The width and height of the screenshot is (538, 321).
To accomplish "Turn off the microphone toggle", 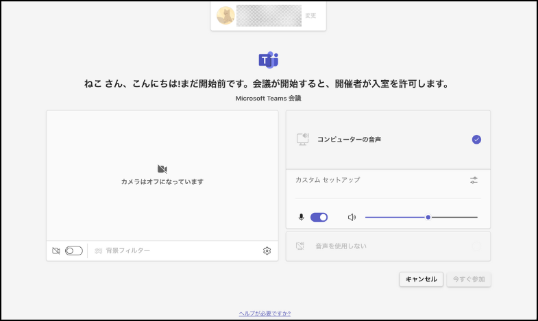I will [x=319, y=217].
